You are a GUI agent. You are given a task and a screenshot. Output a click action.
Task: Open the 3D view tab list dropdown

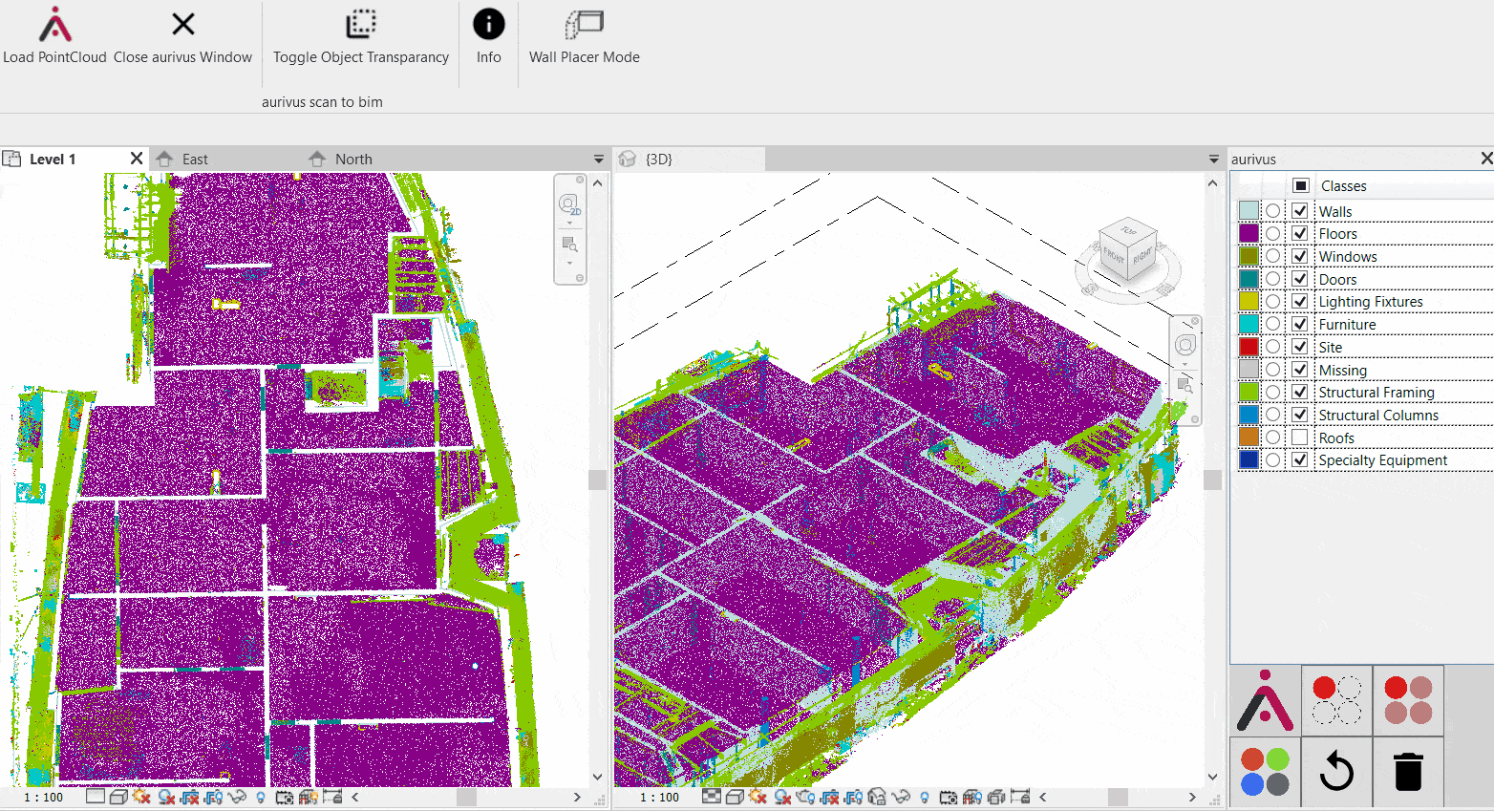click(x=1214, y=159)
